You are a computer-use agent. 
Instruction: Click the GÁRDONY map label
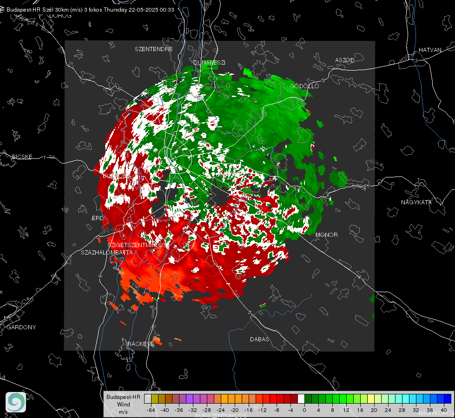[x=21, y=327]
